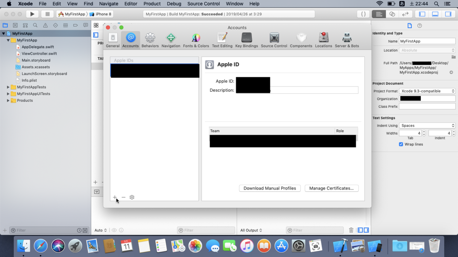The height and width of the screenshot is (257, 458).
Task: Toggle the Wrap lines checkbox
Action: point(401,144)
